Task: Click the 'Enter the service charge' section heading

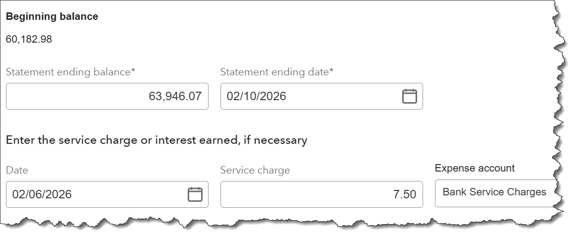Action: pos(156,140)
